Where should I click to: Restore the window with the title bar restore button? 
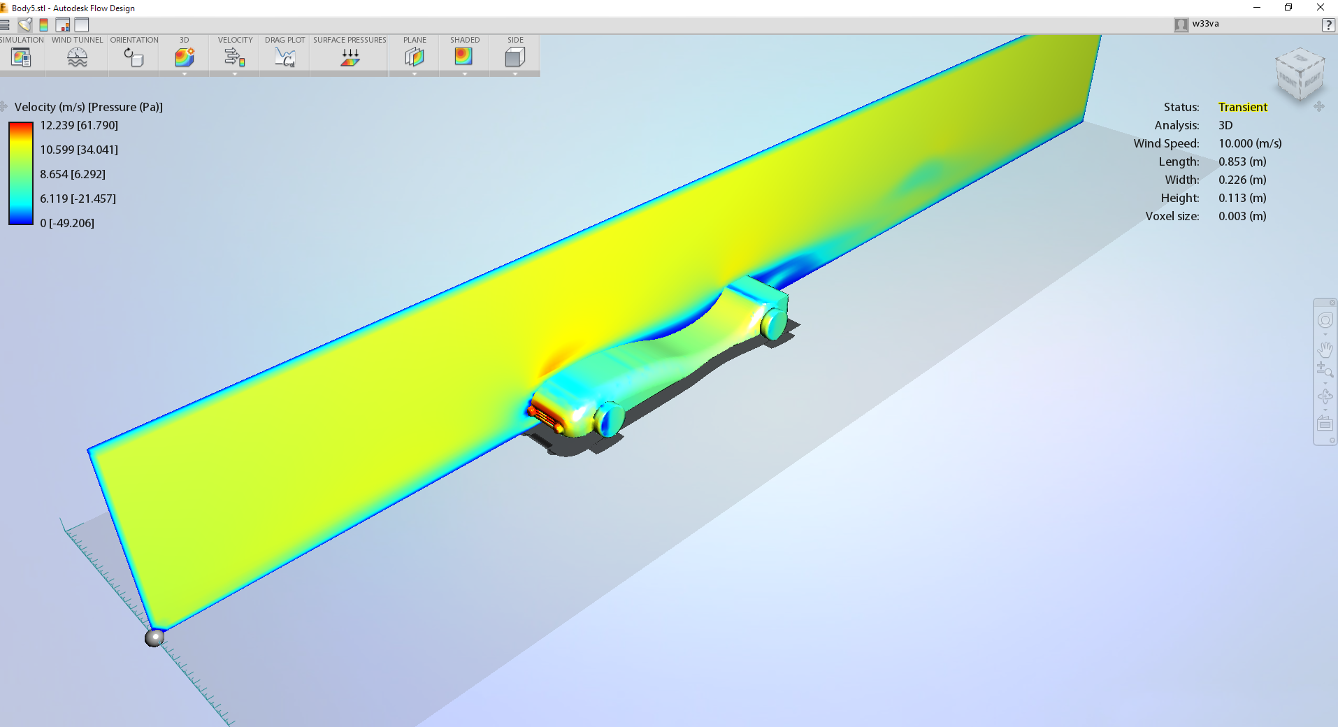(x=1288, y=8)
